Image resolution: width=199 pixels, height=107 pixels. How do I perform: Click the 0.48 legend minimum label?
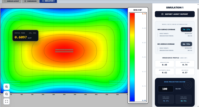tap(144, 101)
